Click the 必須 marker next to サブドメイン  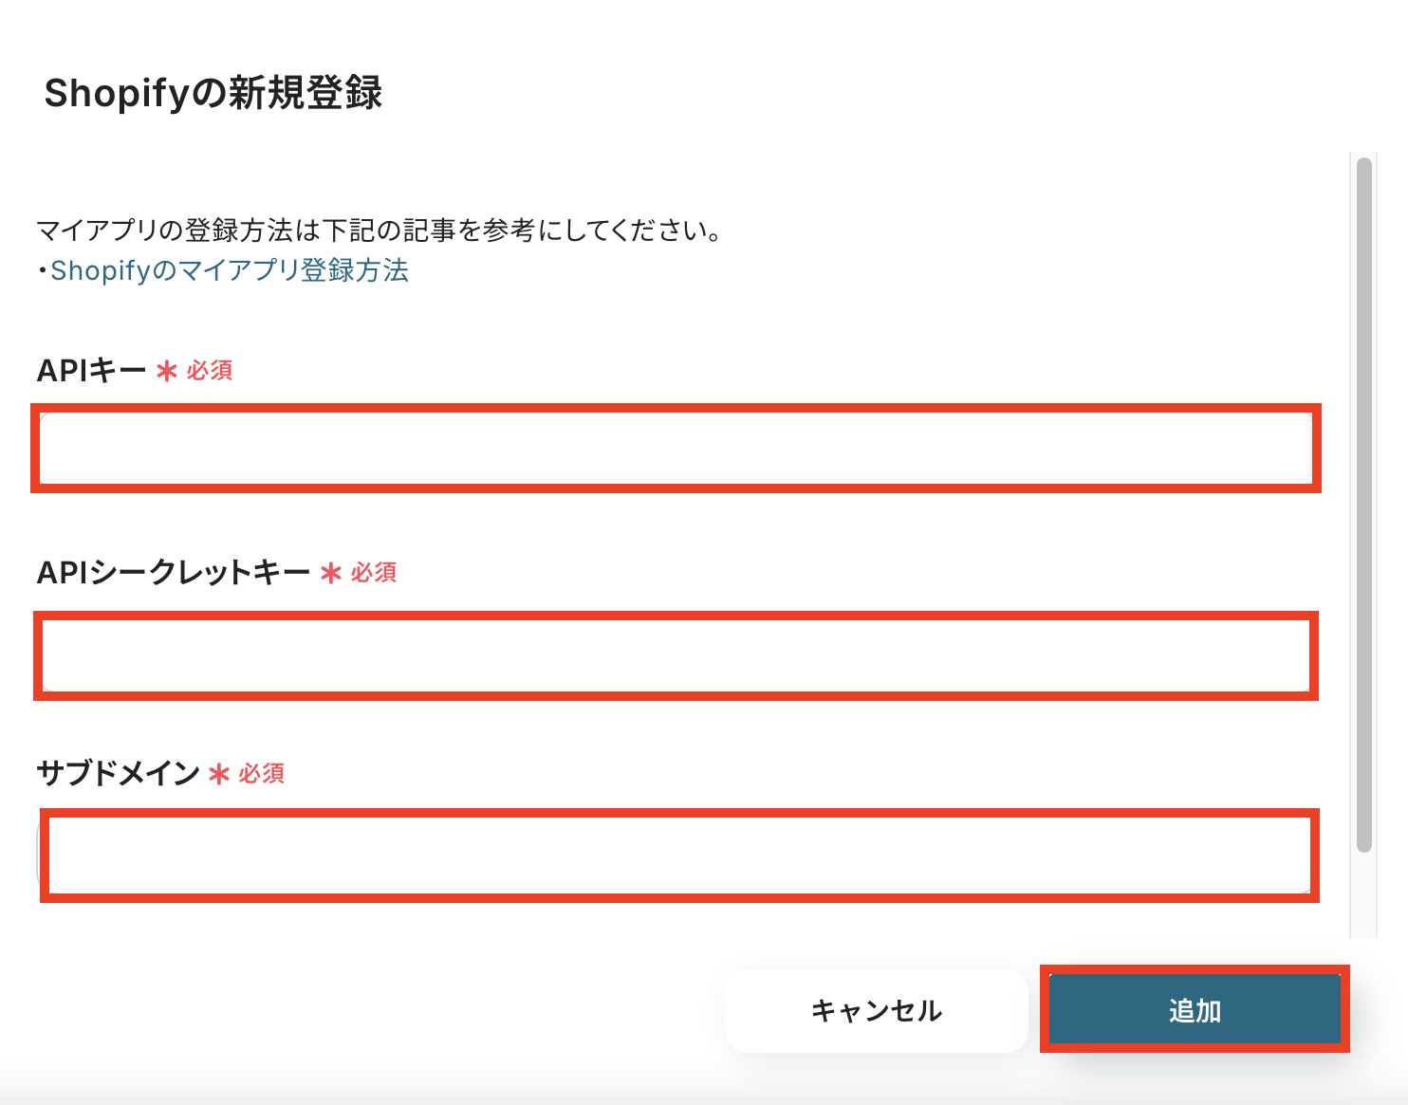pyautogui.click(x=262, y=774)
